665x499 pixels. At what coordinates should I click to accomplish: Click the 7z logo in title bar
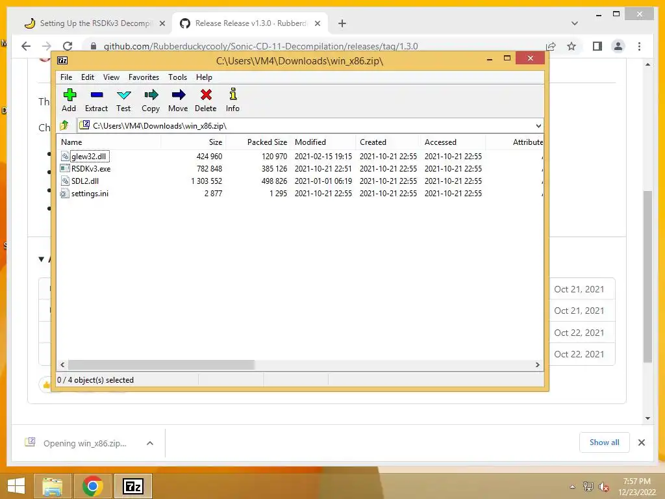point(62,60)
